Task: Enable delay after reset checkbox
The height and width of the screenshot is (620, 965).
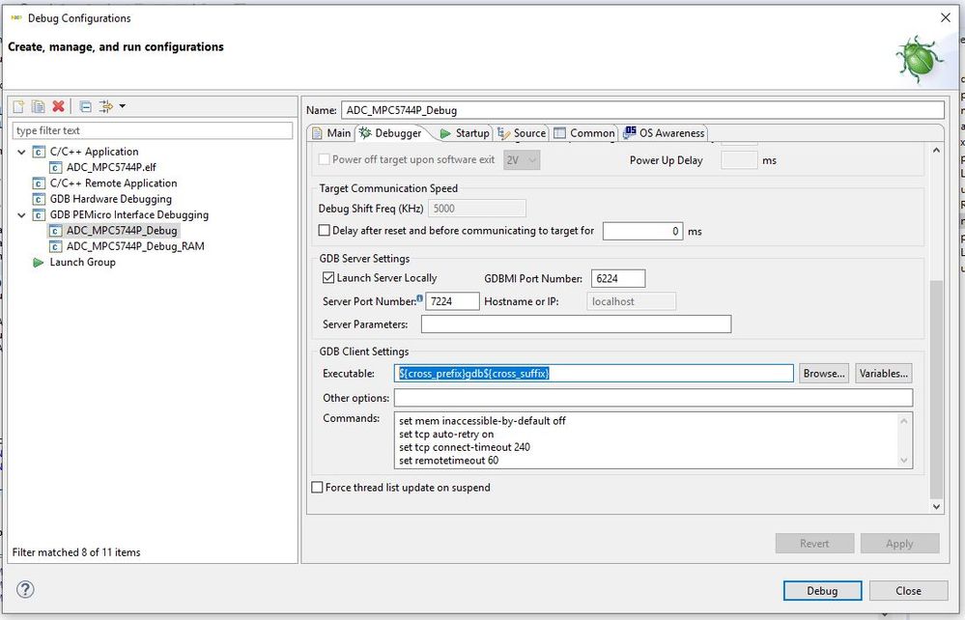Action: (325, 231)
